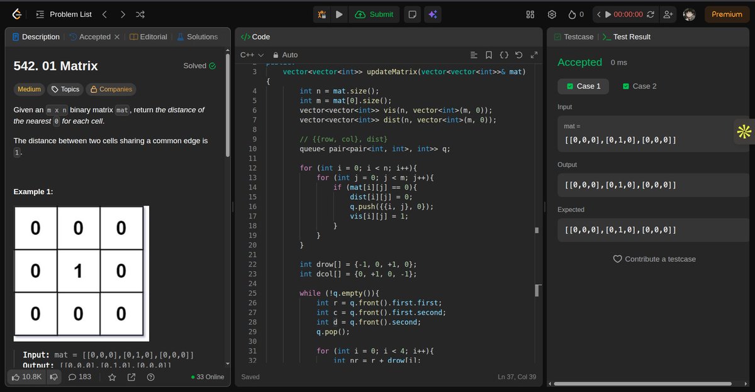Open the notes icon next to Submit
755x392 pixels.
411,14
